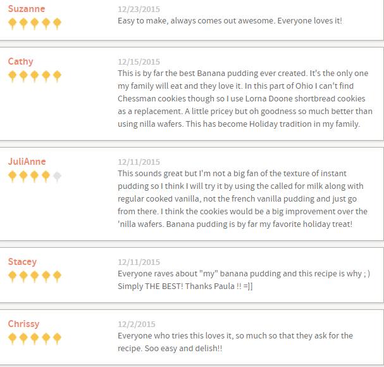The height and width of the screenshot is (367, 384).
Task: Click Stacey's second rating star icon
Action: (23, 276)
